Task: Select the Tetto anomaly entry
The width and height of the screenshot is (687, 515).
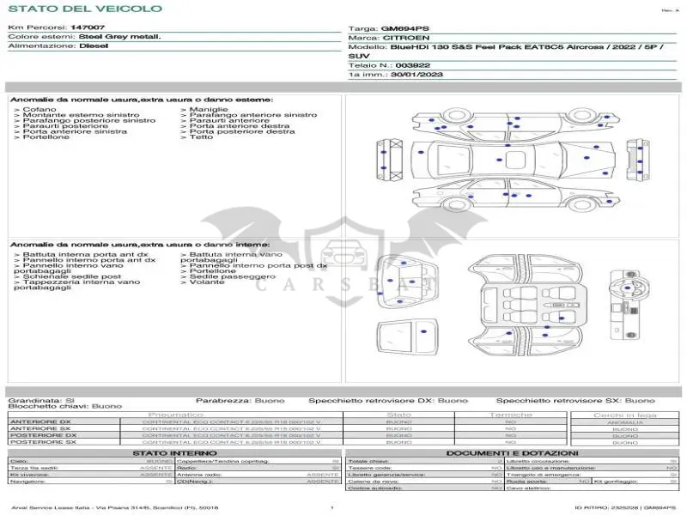Action: click(x=198, y=136)
